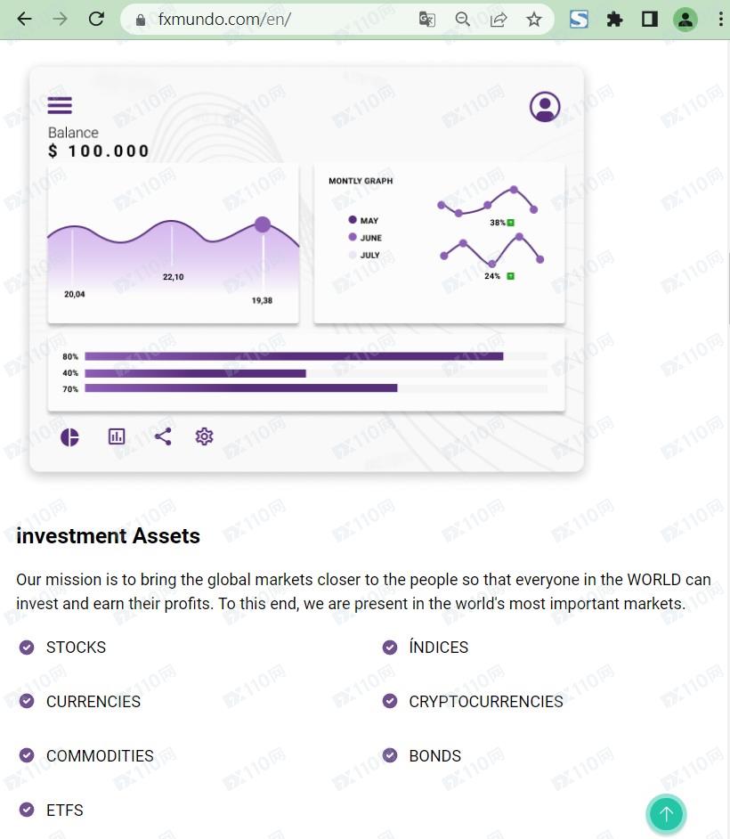Click the CRYPTOCURRENCIES check mark bullet
The width and height of the screenshot is (730, 839).
[390, 701]
